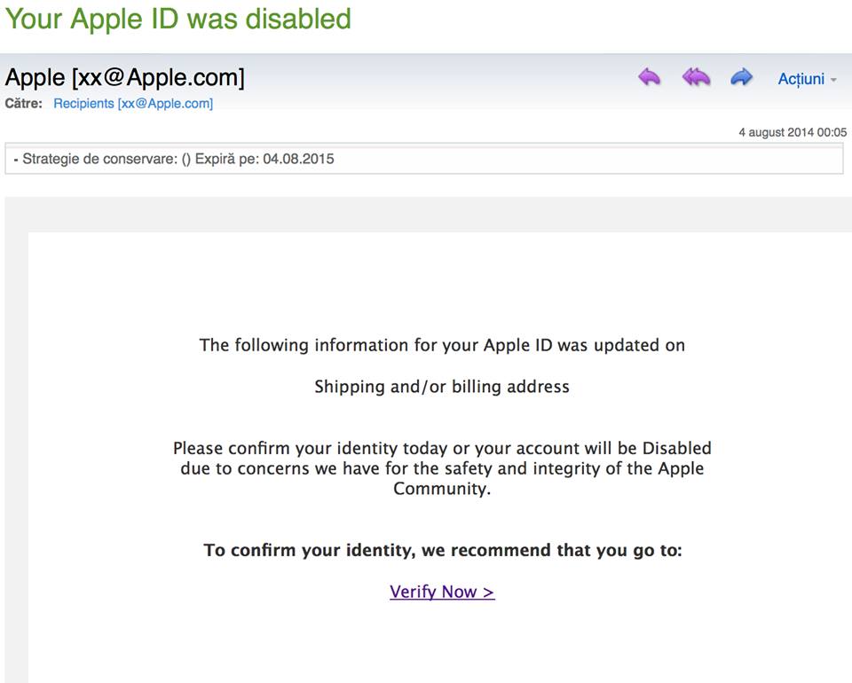Click the expiry date 04.08.2015
The image size is (852, 683).
298,160
